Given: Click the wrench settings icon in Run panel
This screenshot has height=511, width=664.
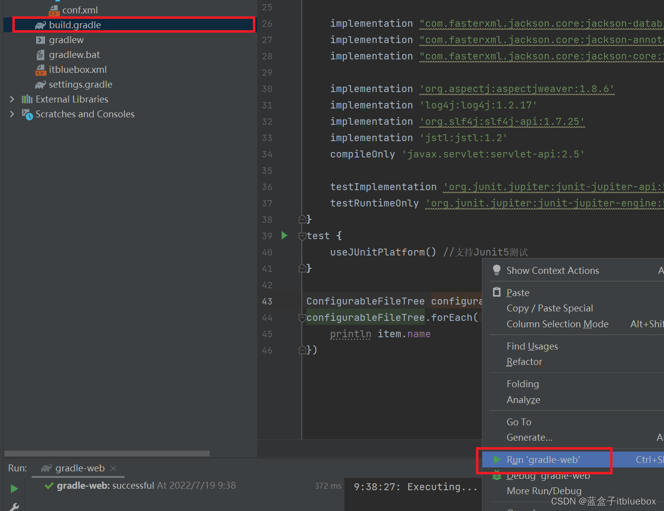Looking at the screenshot, I should click(14, 507).
